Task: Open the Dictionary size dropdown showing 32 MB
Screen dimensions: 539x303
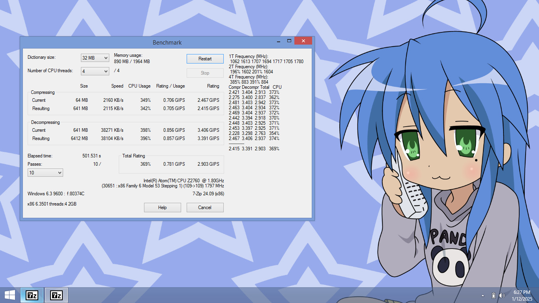Action: tap(95, 58)
